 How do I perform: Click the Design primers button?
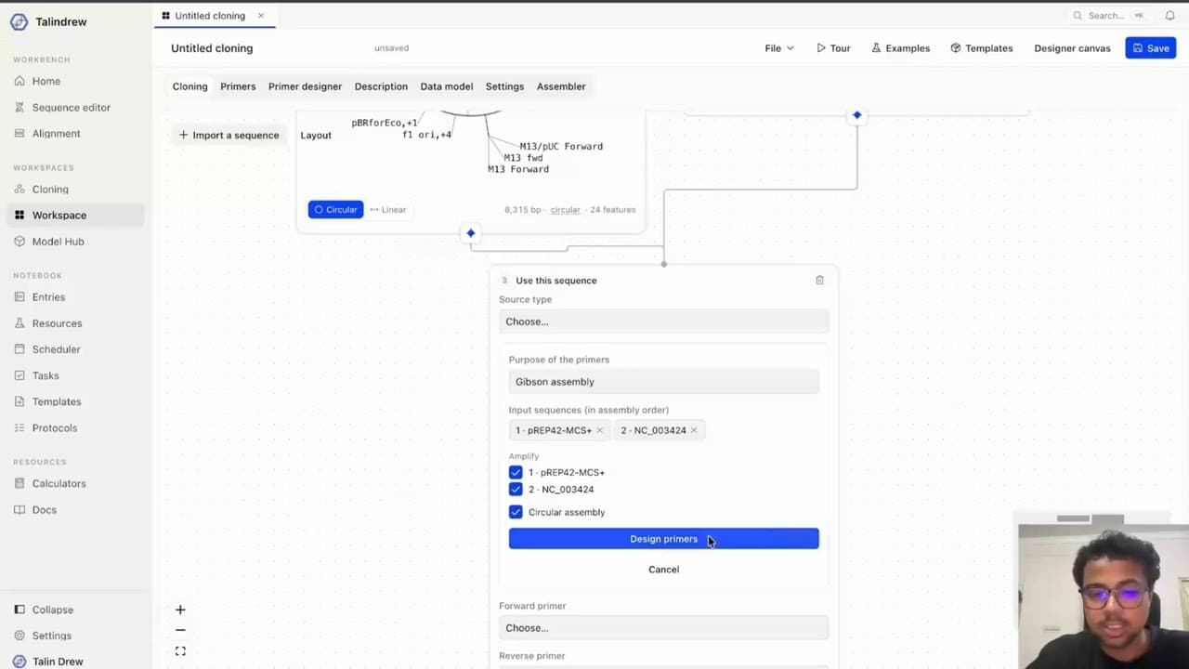pos(663,539)
